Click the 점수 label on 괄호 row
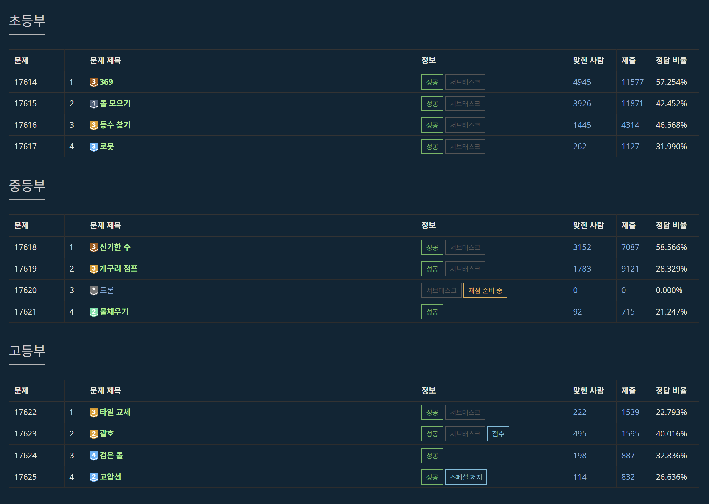 498,434
